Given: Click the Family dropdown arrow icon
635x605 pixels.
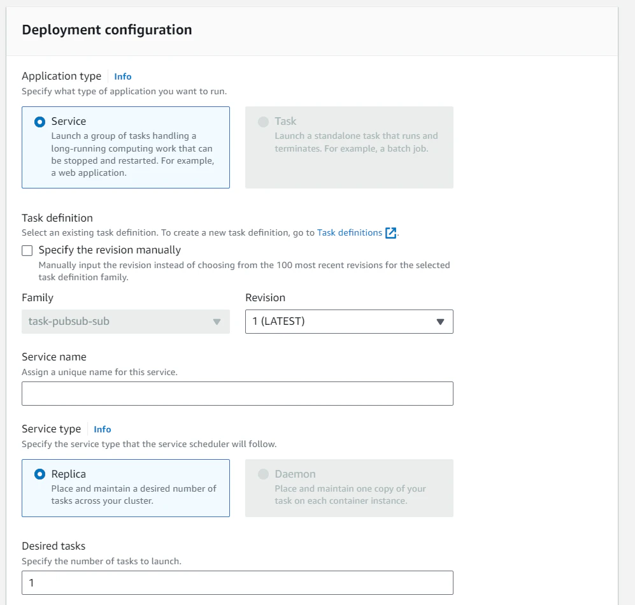Looking at the screenshot, I should click(217, 322).
